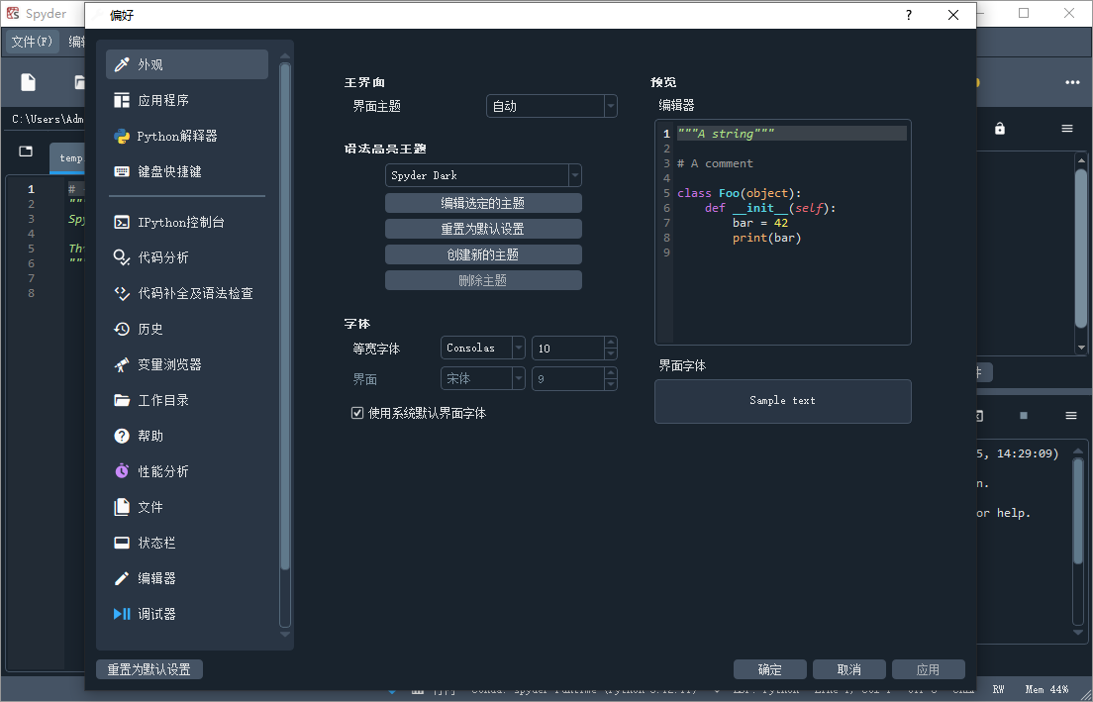Open the 调试器 settings page
The height and width of the screenshot is (702, 1093).
point(187,614)
